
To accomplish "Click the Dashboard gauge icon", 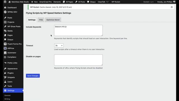I will point(5,8).
